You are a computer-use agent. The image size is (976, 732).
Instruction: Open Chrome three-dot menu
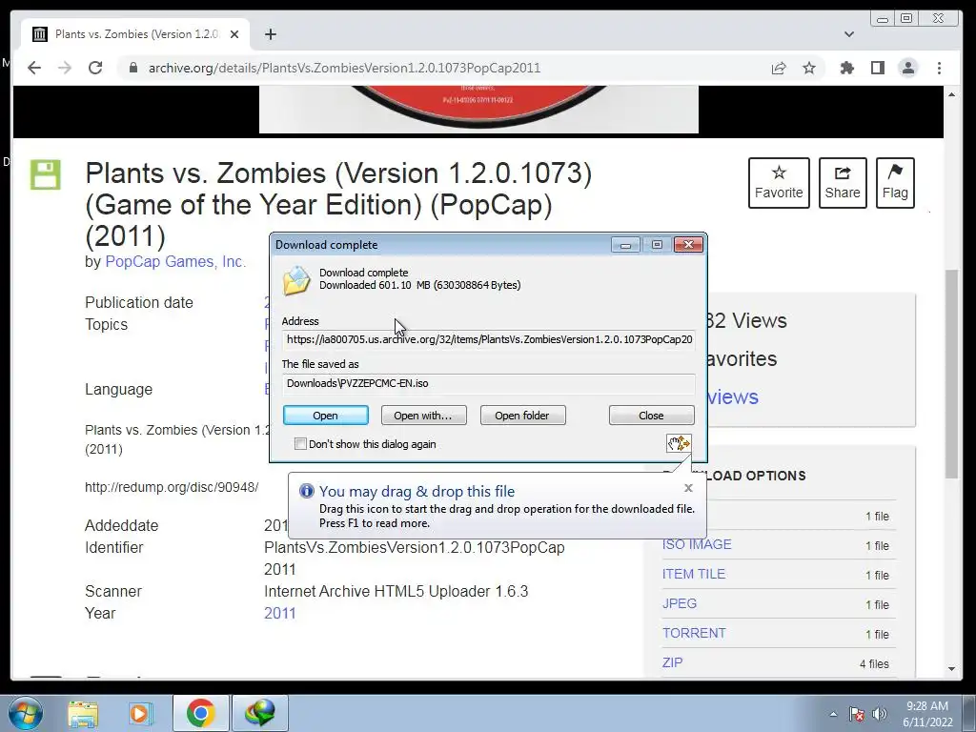(939, 68)
